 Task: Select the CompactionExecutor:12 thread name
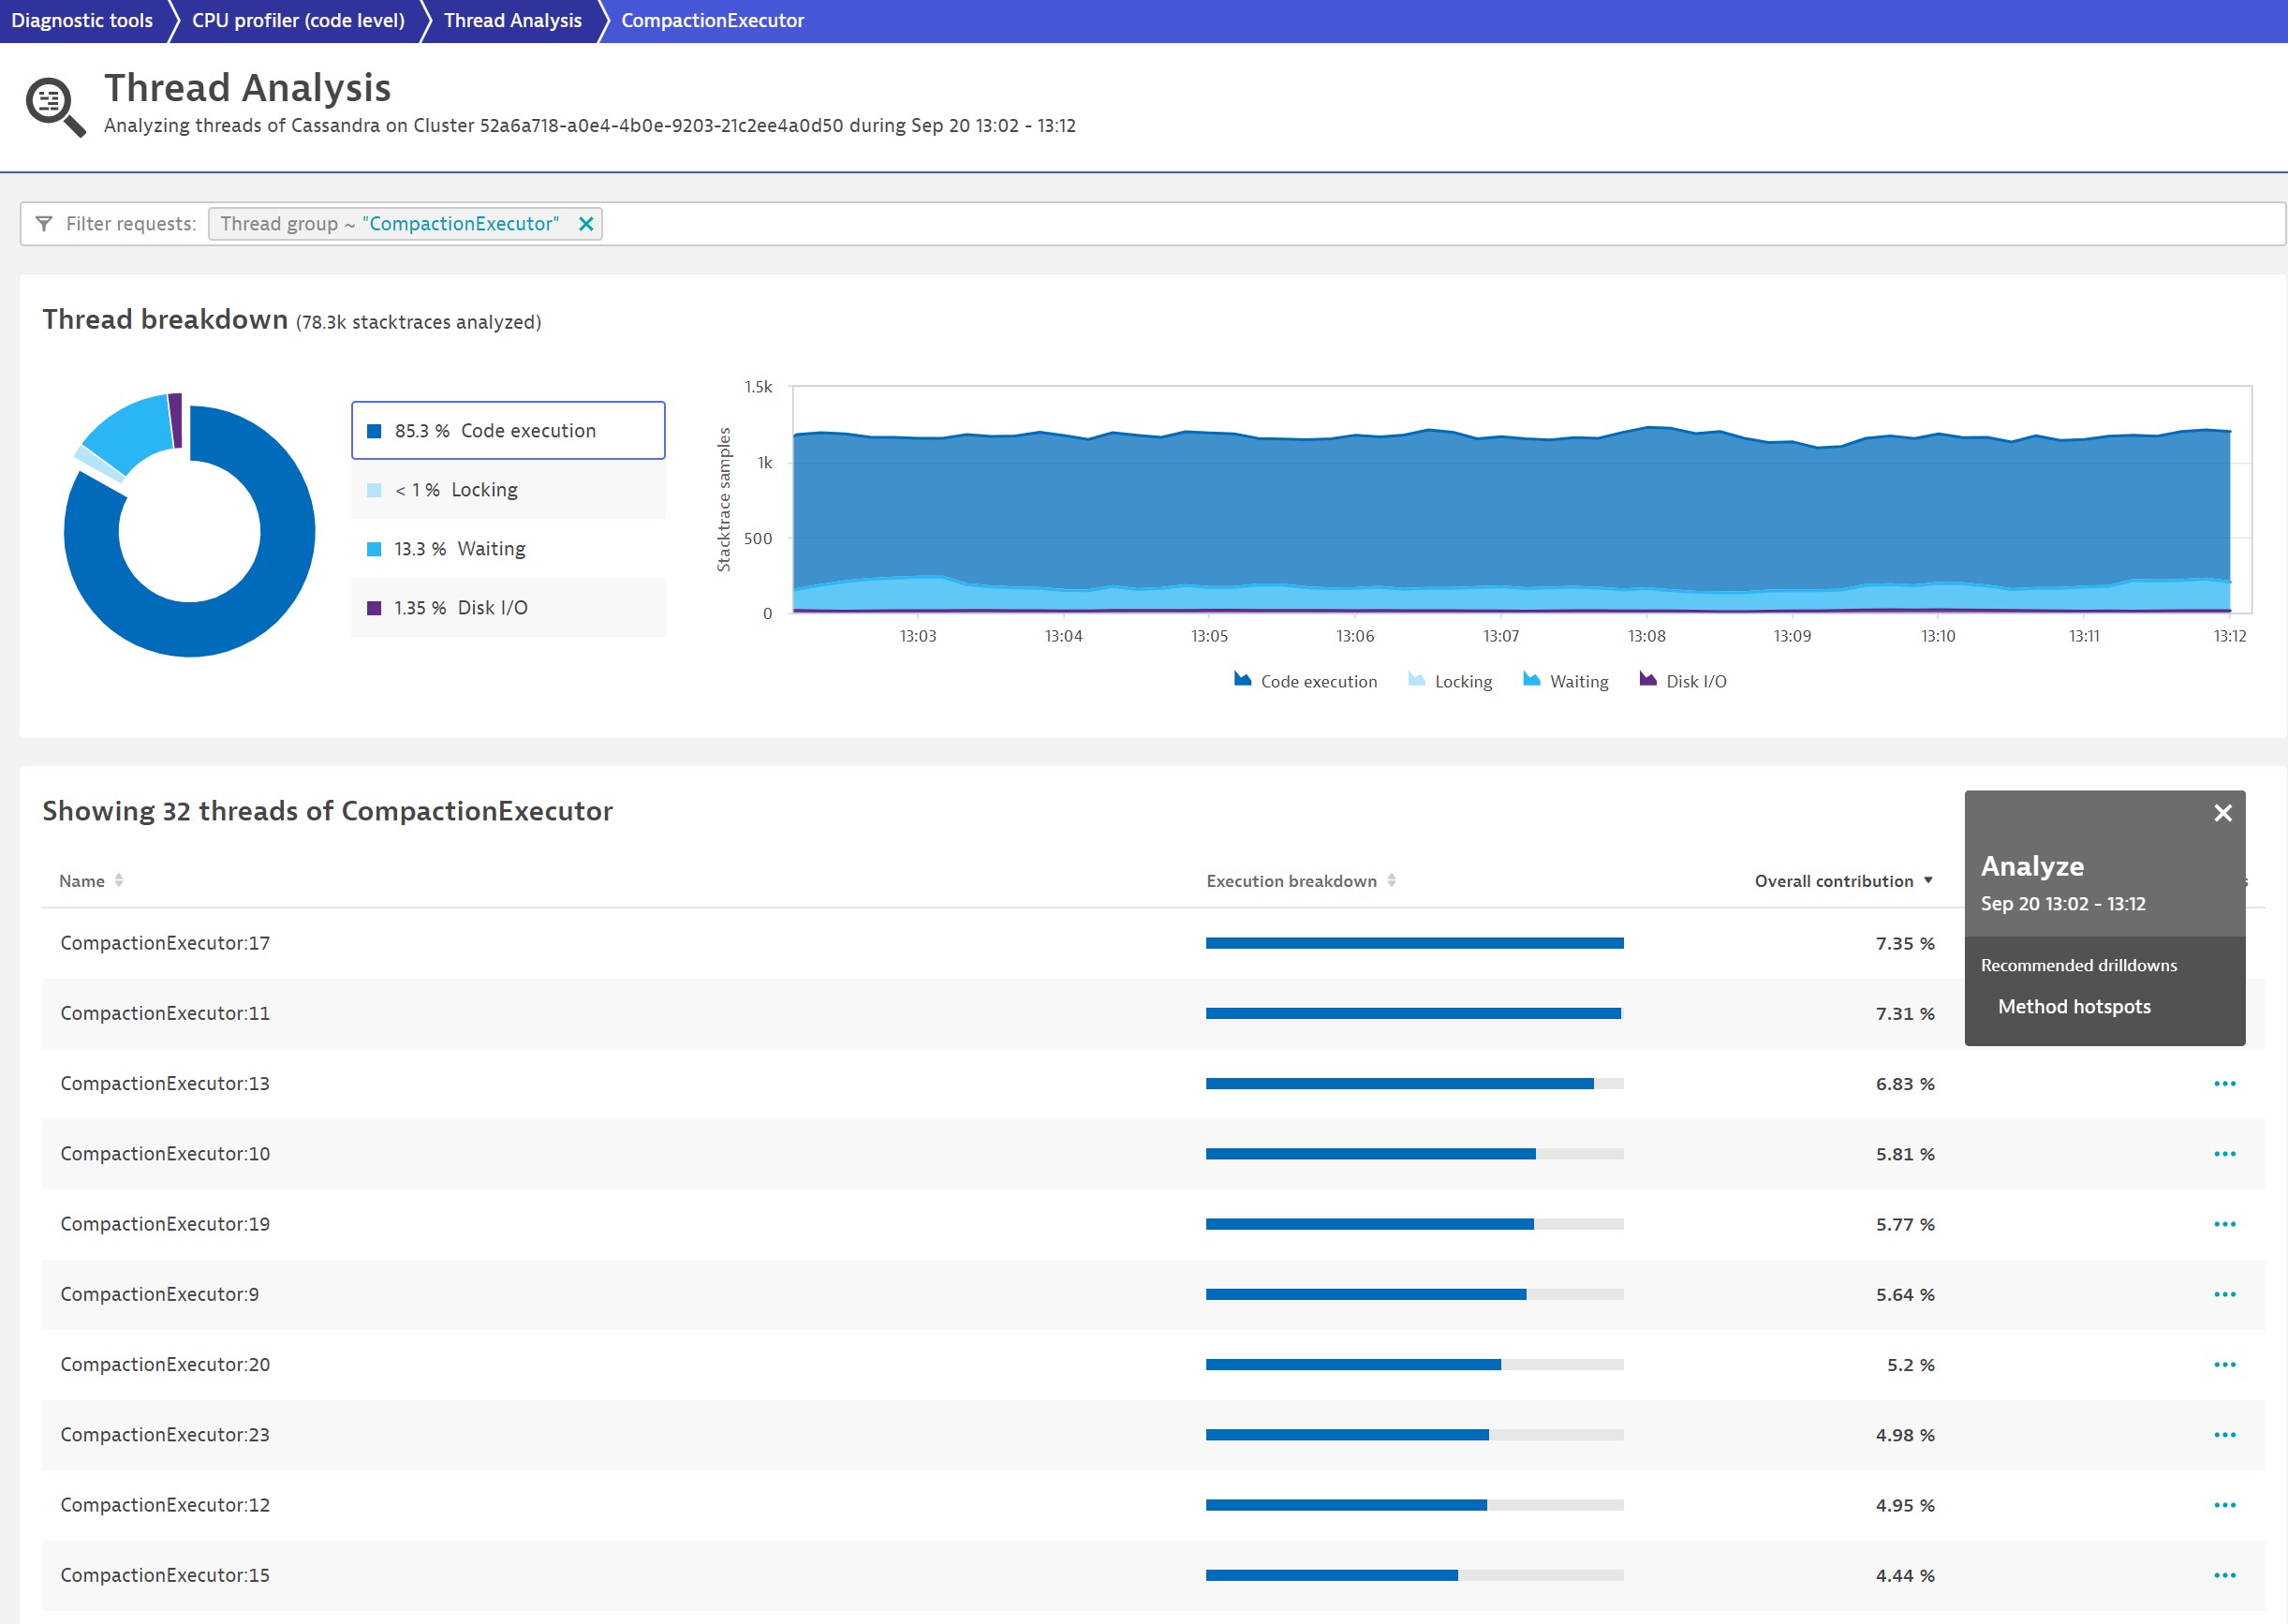tap(165, 1505)
